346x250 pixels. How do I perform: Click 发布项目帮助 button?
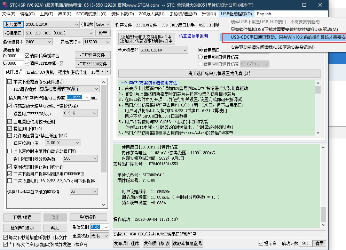(x=156, y=243)
